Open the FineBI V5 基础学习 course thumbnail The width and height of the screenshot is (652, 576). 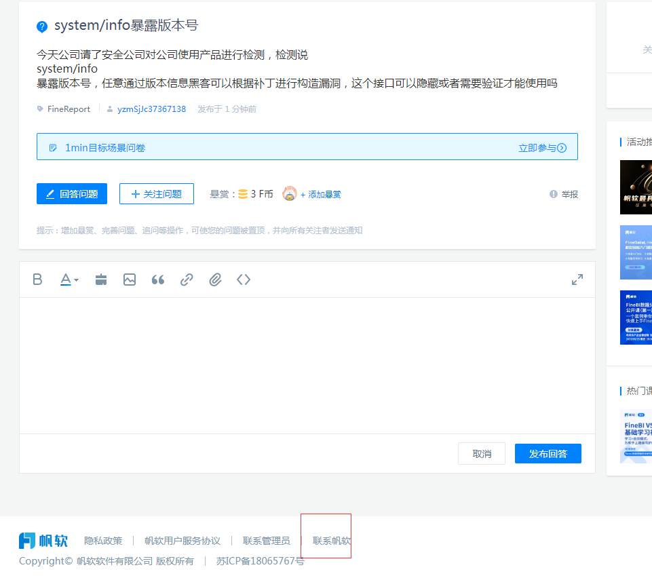[636, 436]
